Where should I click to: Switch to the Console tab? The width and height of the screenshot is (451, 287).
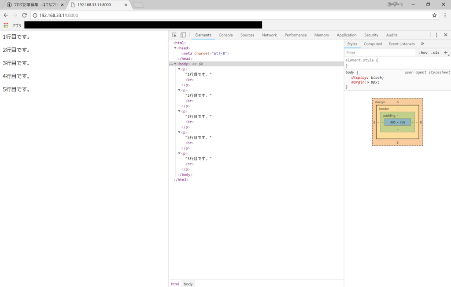tap(225, 35)
